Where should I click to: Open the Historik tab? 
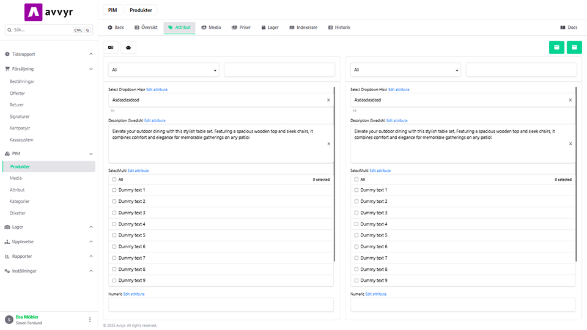339,28
